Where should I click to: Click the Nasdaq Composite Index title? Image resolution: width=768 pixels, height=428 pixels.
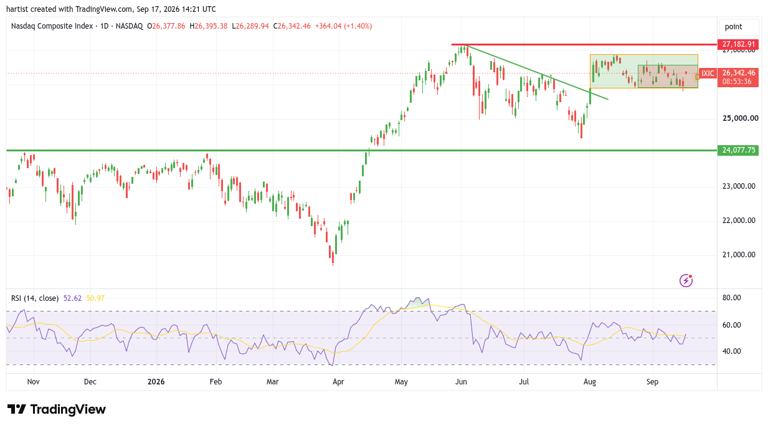point(52,26)
